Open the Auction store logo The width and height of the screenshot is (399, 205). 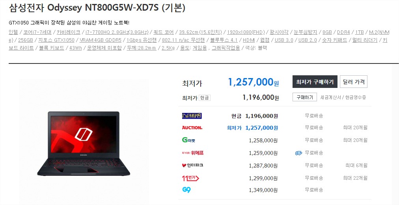[192, 128]
